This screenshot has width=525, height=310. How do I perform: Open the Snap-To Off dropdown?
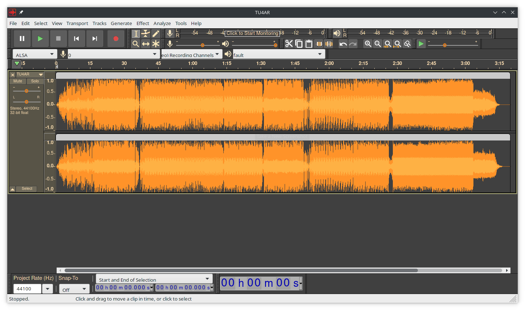(x=74, y=289)
